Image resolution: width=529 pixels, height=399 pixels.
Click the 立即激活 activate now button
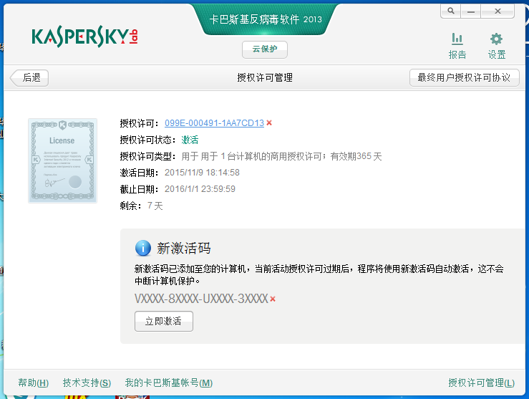coord(164,321)
